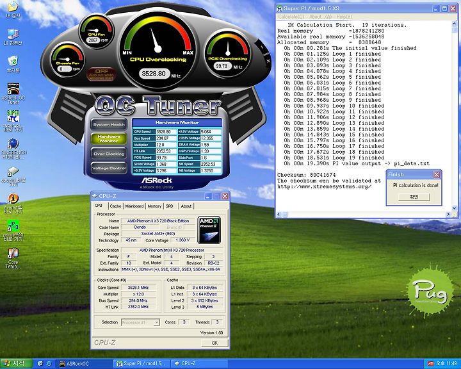Click the AMD Phenom II logo in CPU-Z
This screenshot has width=461, height=369.
209,230
